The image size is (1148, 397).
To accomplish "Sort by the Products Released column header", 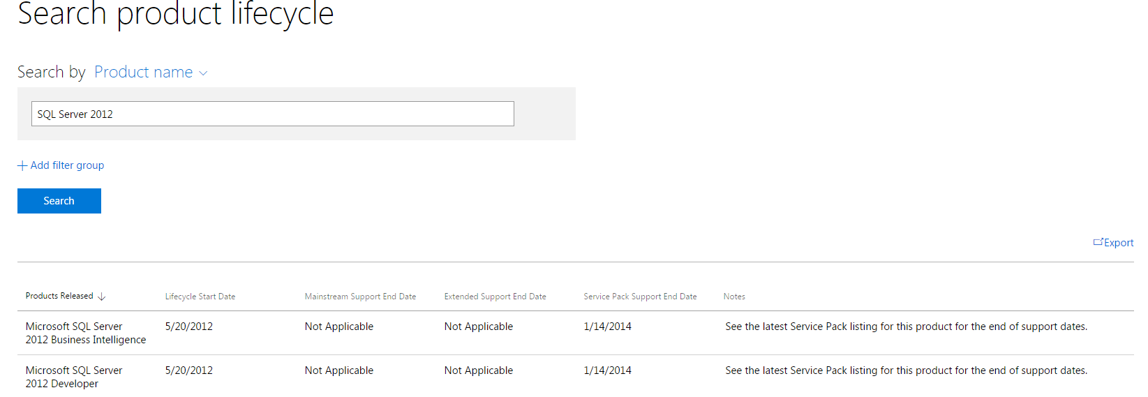I will coord(59,296).
